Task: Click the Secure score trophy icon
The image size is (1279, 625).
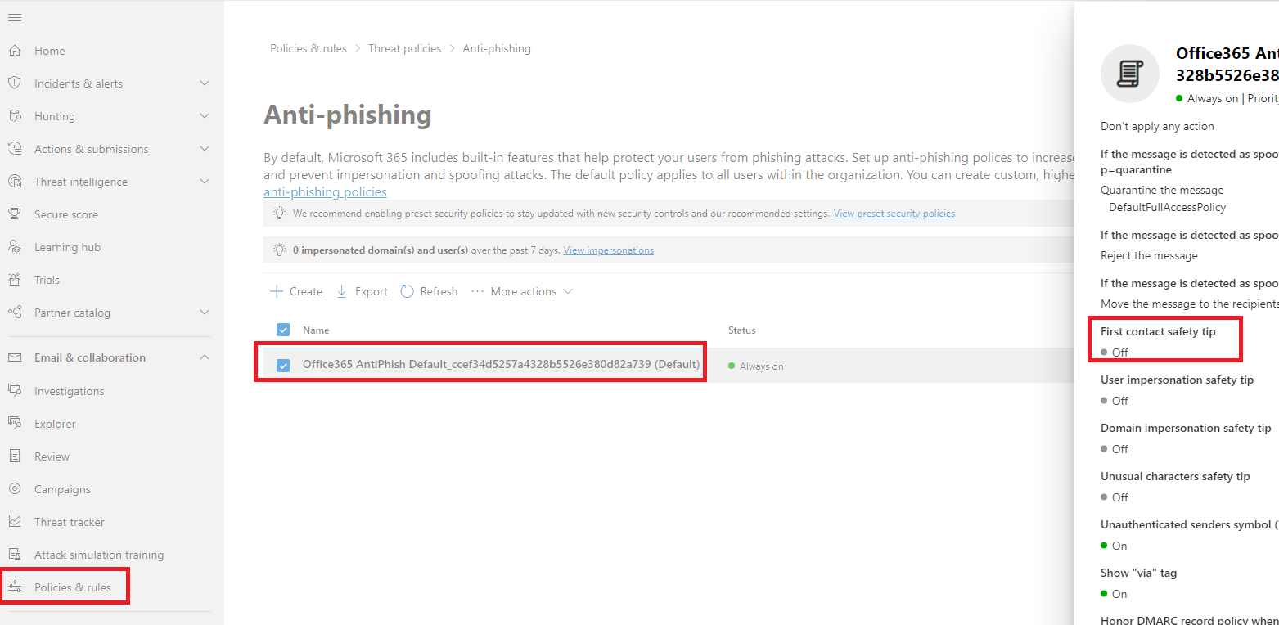Action: [15, 214]
